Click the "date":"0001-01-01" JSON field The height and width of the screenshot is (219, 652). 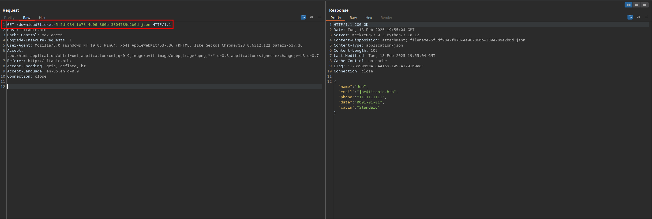click(x=361, y=102)
